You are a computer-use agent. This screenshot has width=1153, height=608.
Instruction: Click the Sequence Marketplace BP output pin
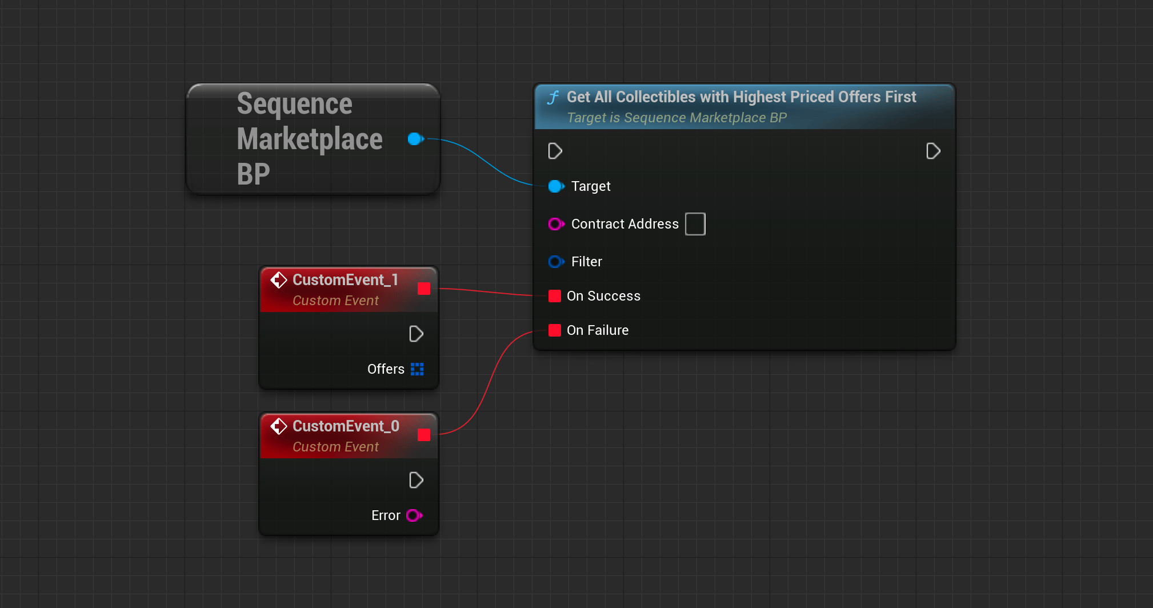415,139
